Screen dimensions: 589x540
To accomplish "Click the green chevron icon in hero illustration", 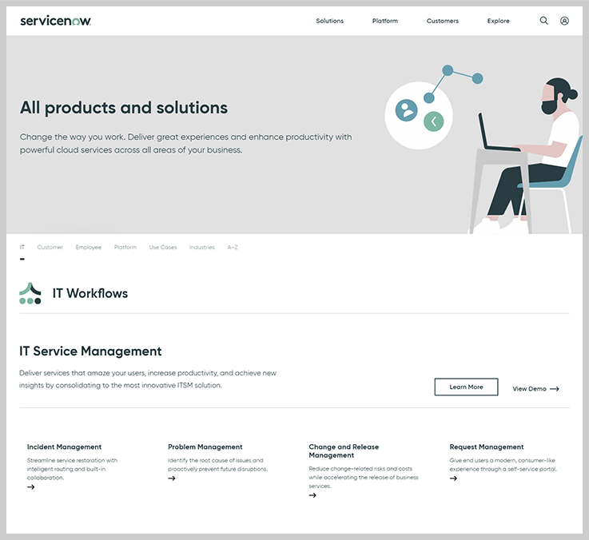I will point(433,121).
